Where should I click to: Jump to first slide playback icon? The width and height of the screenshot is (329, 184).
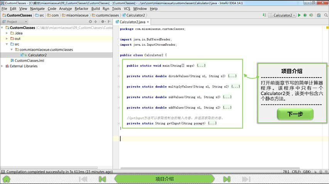[x=83, y=179]
